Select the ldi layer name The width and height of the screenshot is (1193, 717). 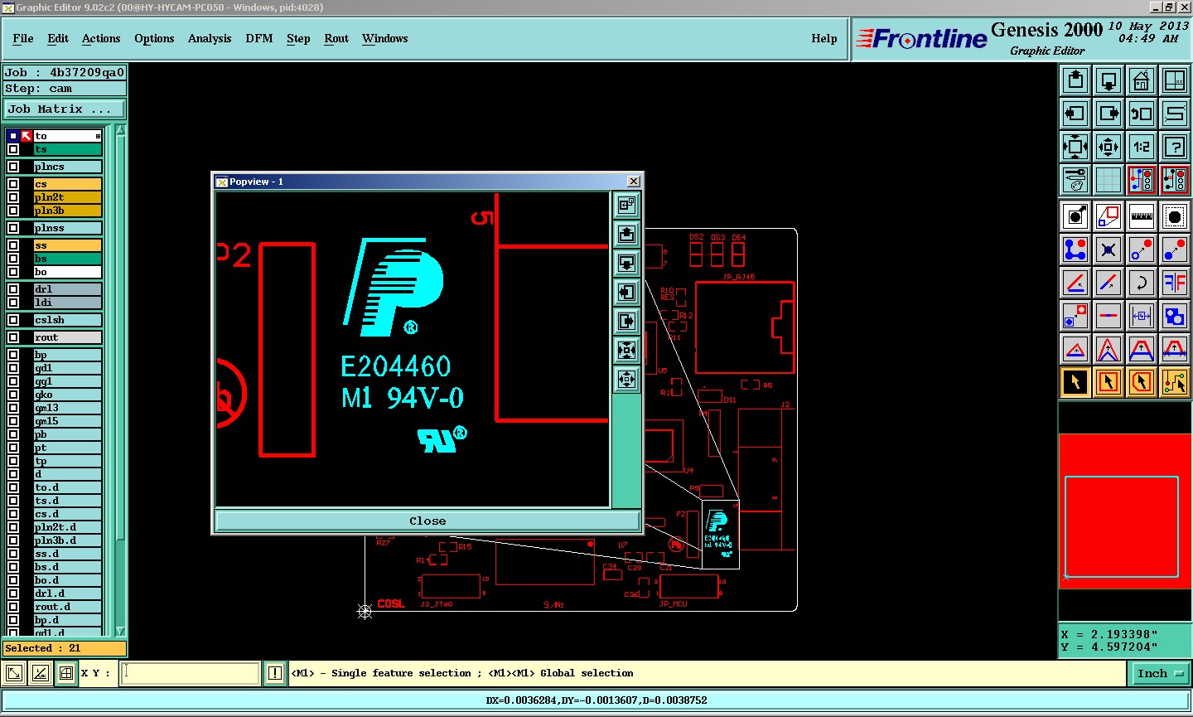tap(67, 303)
